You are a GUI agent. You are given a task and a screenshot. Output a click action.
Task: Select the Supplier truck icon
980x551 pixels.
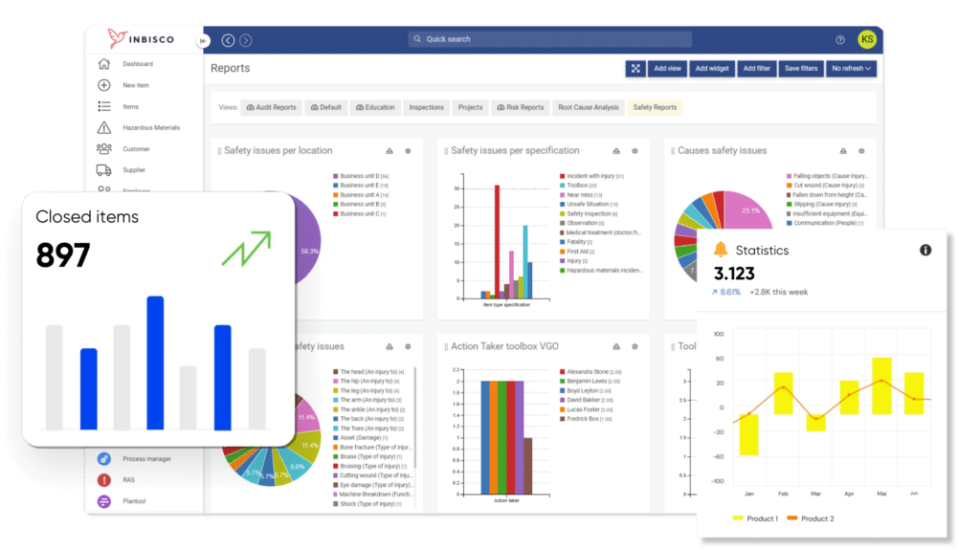[x=103, y=170]
